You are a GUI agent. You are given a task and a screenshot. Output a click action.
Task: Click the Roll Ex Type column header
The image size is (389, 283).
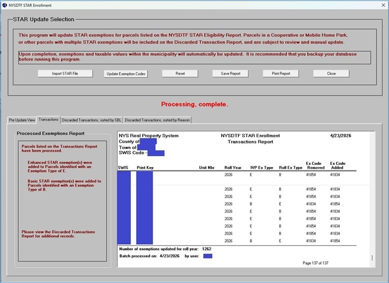click(x=291, y=168)
